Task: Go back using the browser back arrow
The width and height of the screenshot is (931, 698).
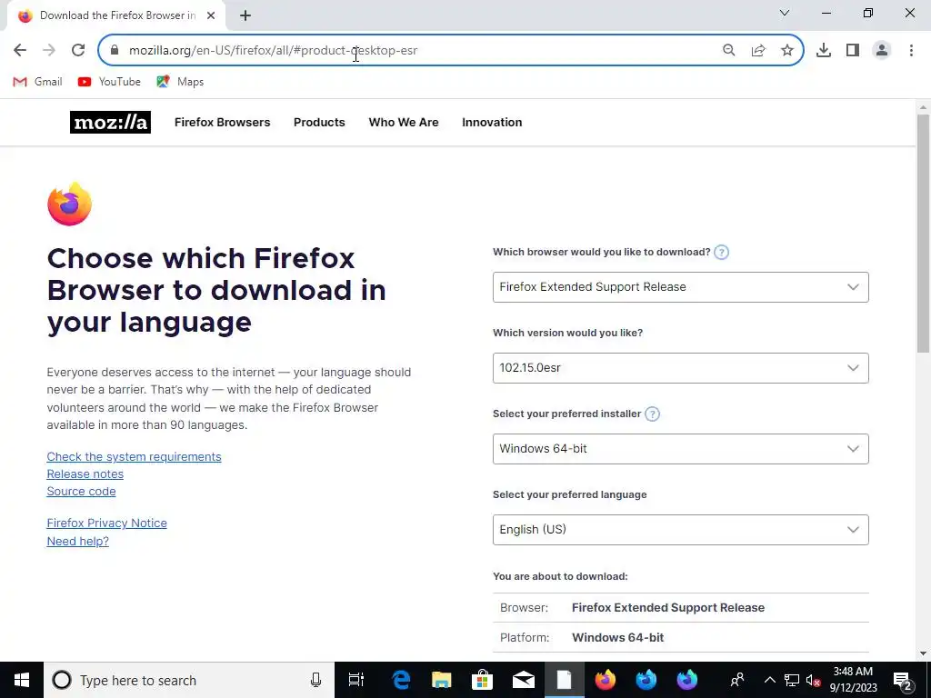Action: [x=20, y=51]
